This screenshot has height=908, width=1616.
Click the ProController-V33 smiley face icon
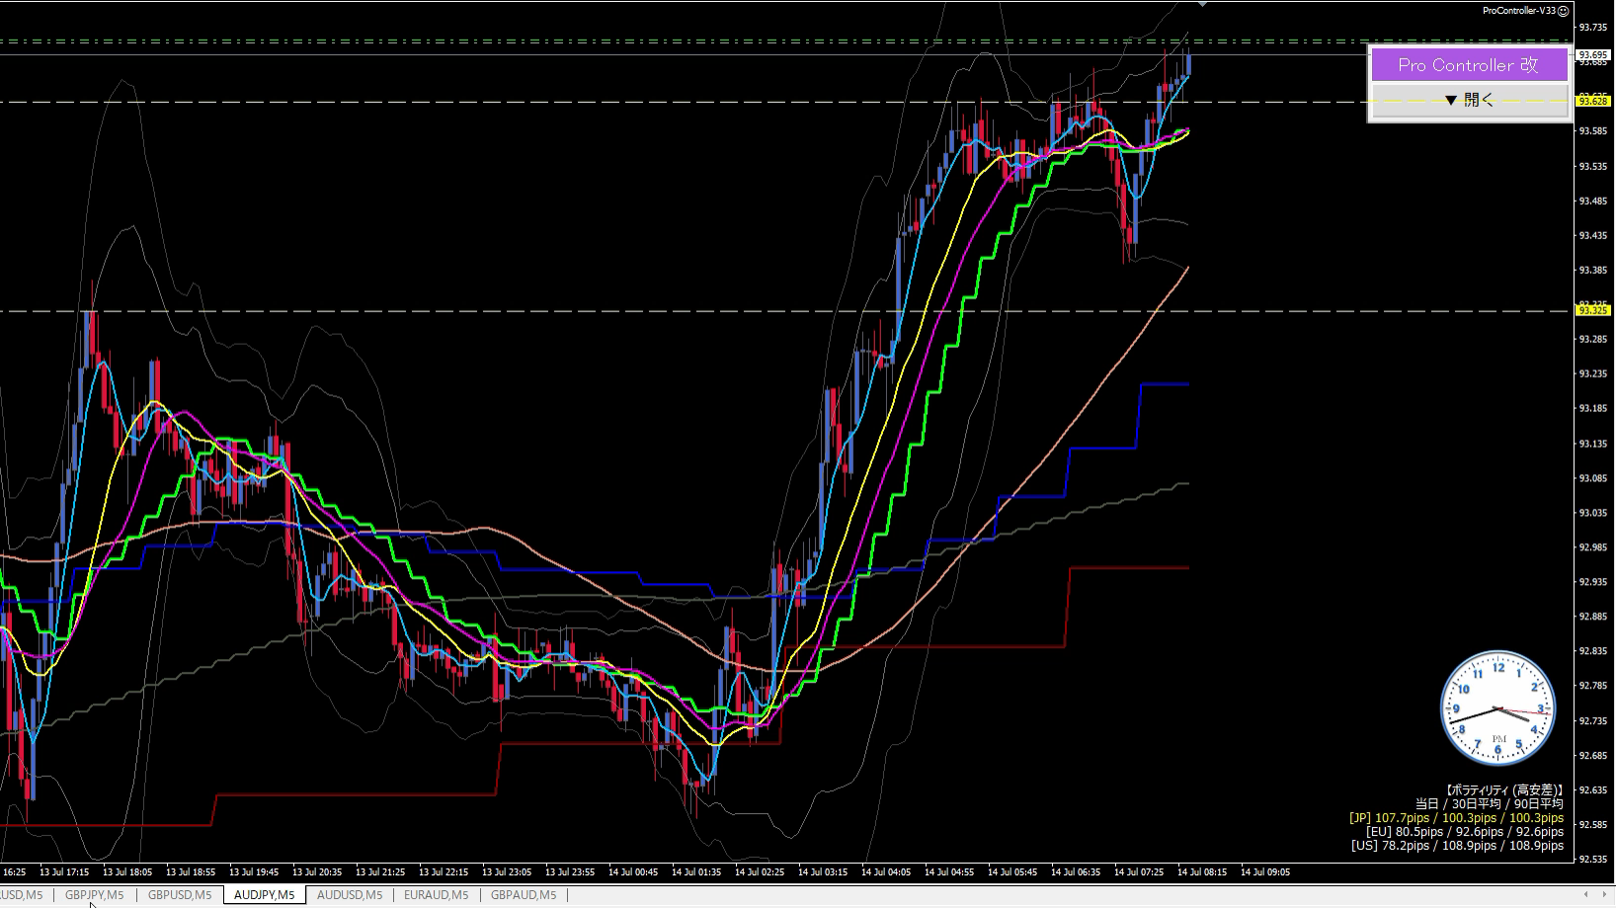[1564, 11]
